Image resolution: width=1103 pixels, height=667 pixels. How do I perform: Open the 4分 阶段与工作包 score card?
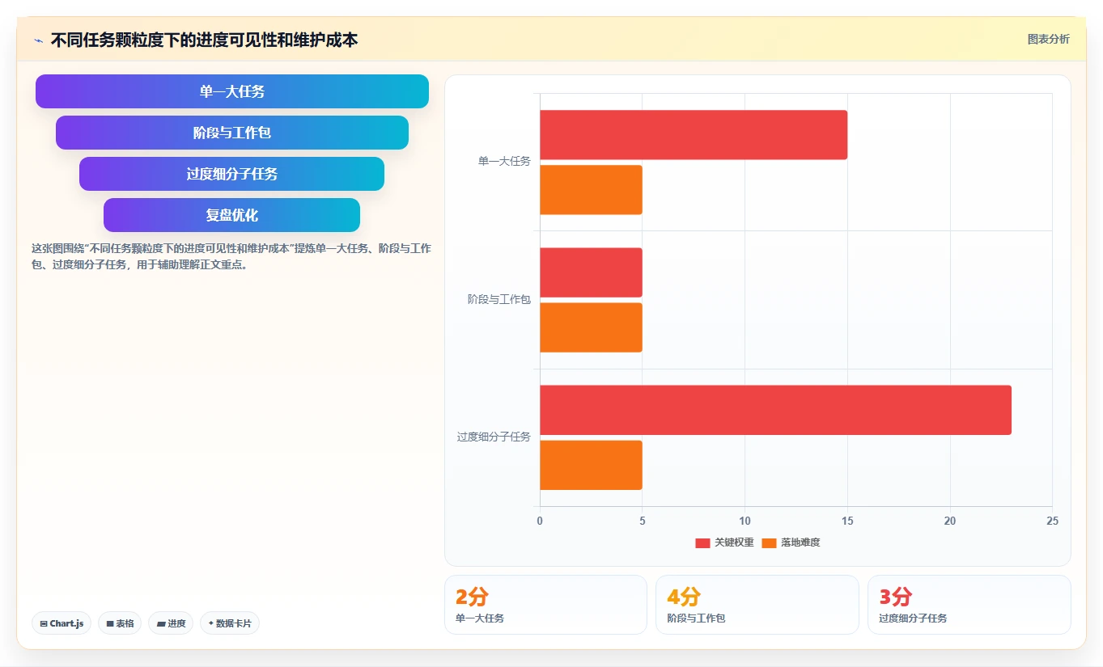(x=757, y=605)
